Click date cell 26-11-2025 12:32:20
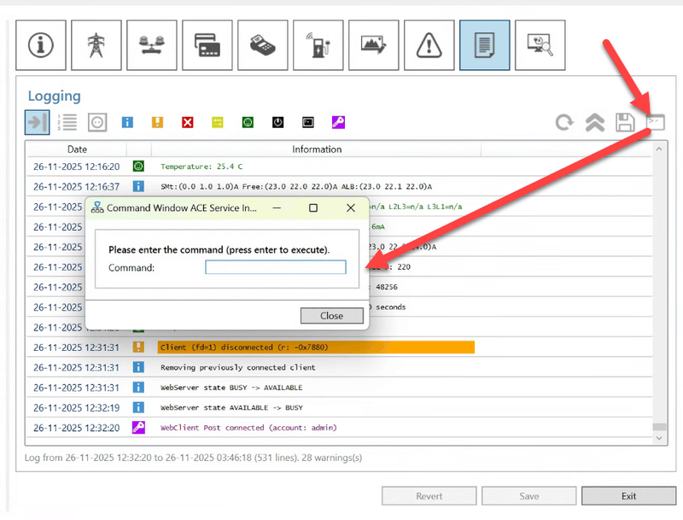The image size is (683, 520). coord(76,428)
